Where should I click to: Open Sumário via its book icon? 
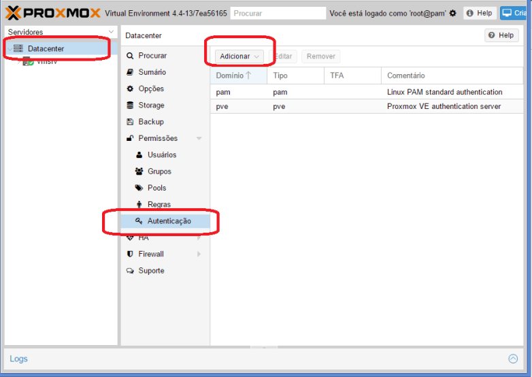[130, 72]
